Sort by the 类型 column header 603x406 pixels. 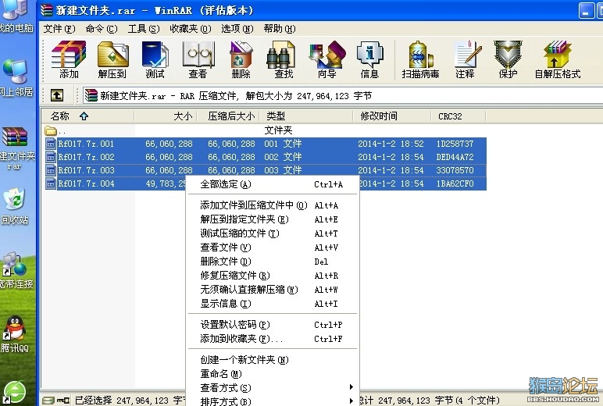306,116
